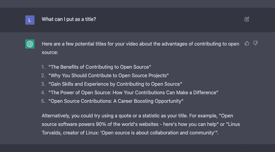Image resolution: width=275 pixels, height=152 pixels.
Task: Click the edit message pencil icon
Action: [x=247, y=19]
